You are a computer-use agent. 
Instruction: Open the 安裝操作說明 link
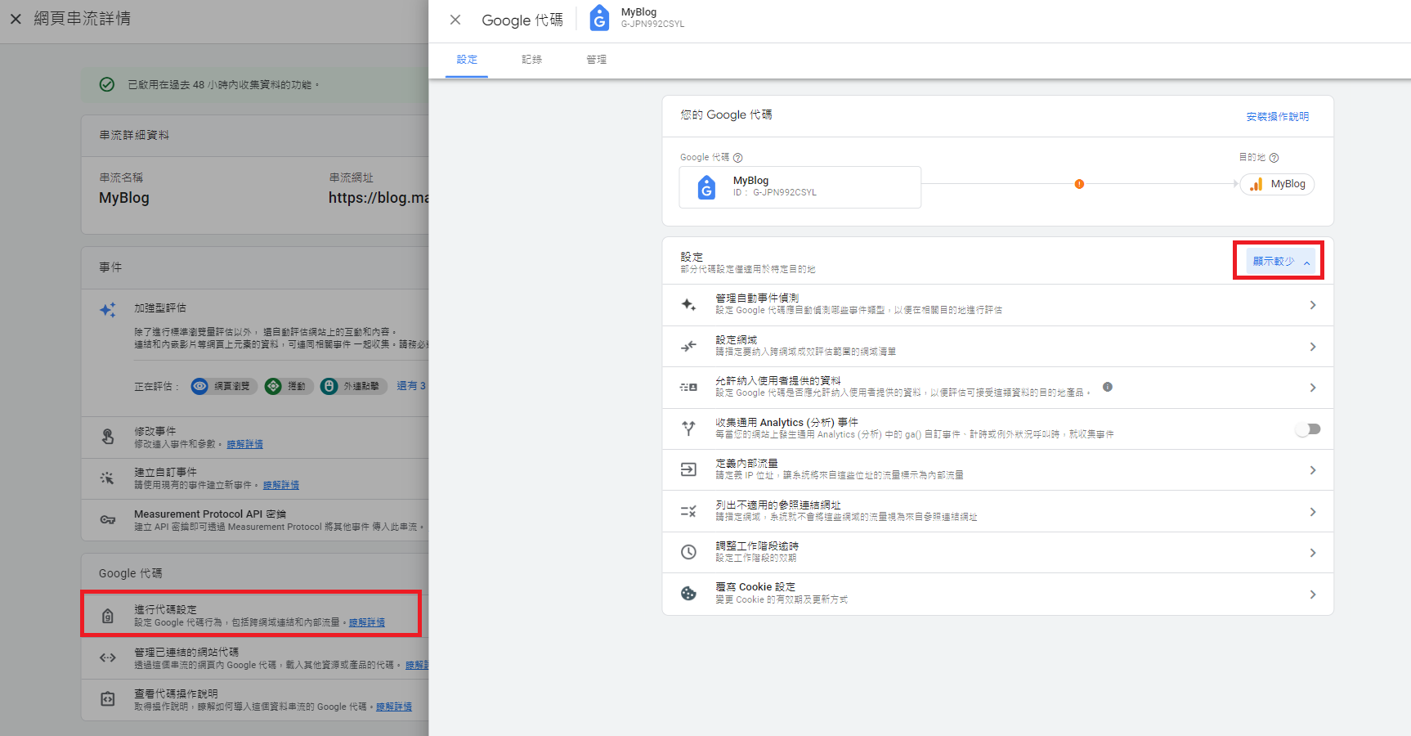[x=1277, y=117]
